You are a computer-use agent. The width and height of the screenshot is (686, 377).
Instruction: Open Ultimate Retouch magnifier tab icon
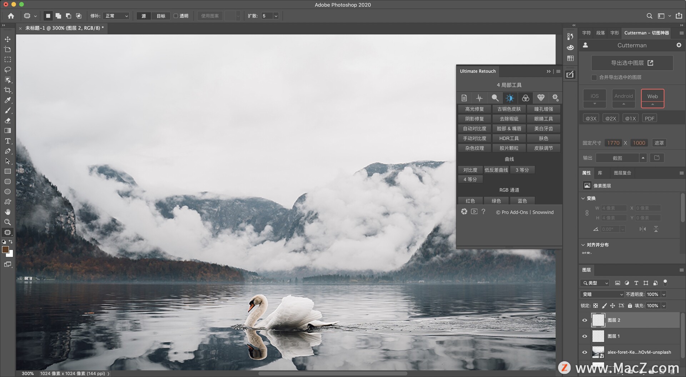(x=495, y=98)
